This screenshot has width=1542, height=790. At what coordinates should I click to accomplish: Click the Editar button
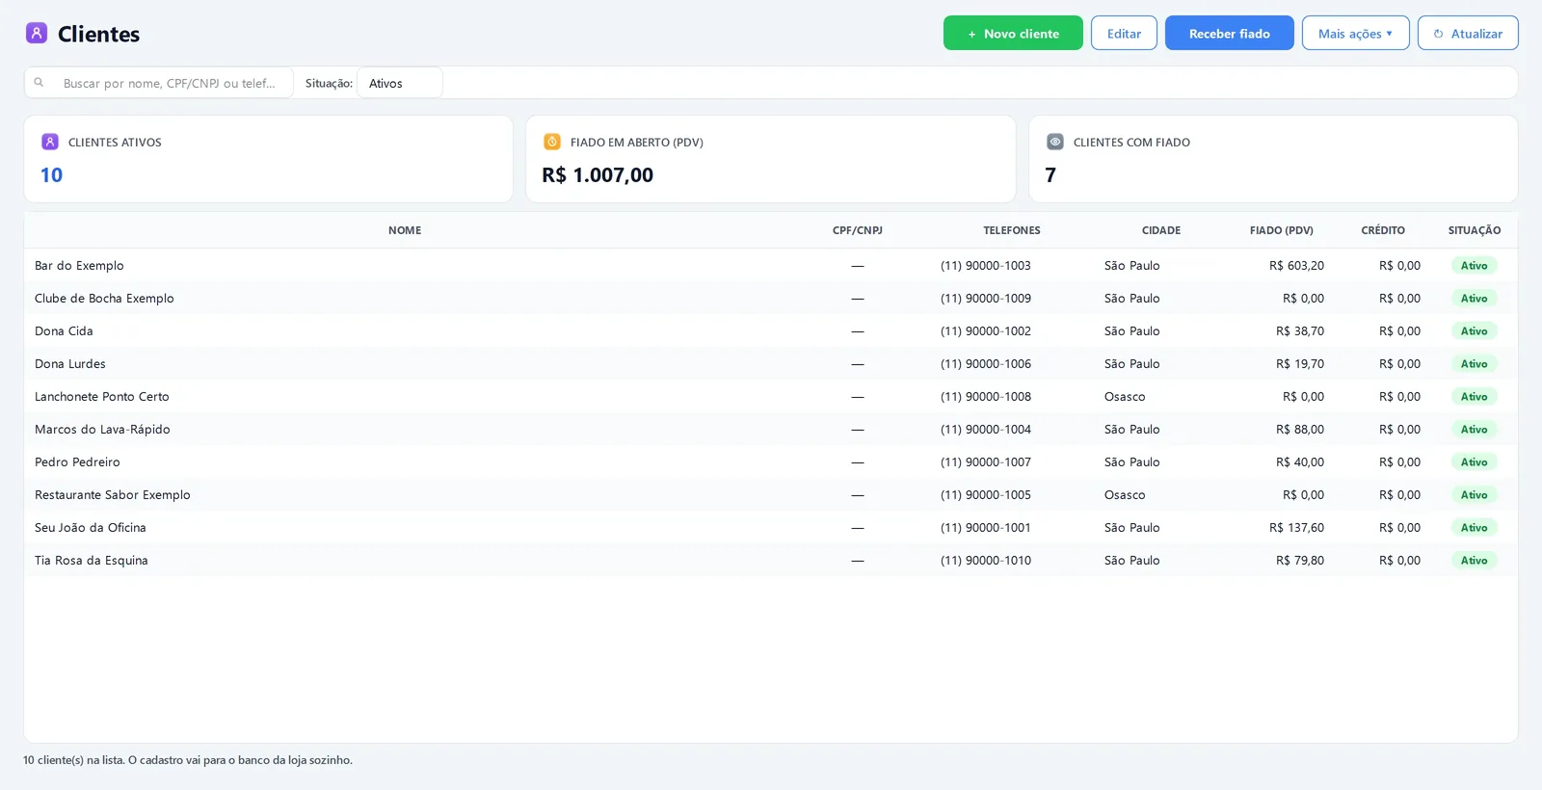tap(1124, 33)
